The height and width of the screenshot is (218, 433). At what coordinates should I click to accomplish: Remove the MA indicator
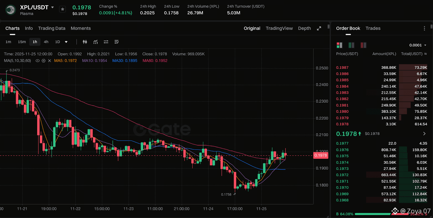pos(50,61)
